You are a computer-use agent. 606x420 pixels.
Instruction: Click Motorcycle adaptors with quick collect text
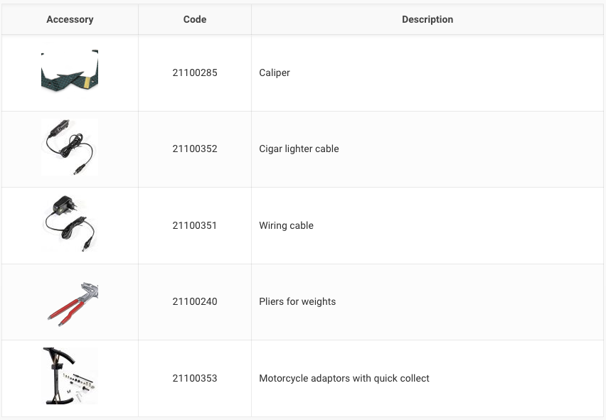click(x=344, y=378)
